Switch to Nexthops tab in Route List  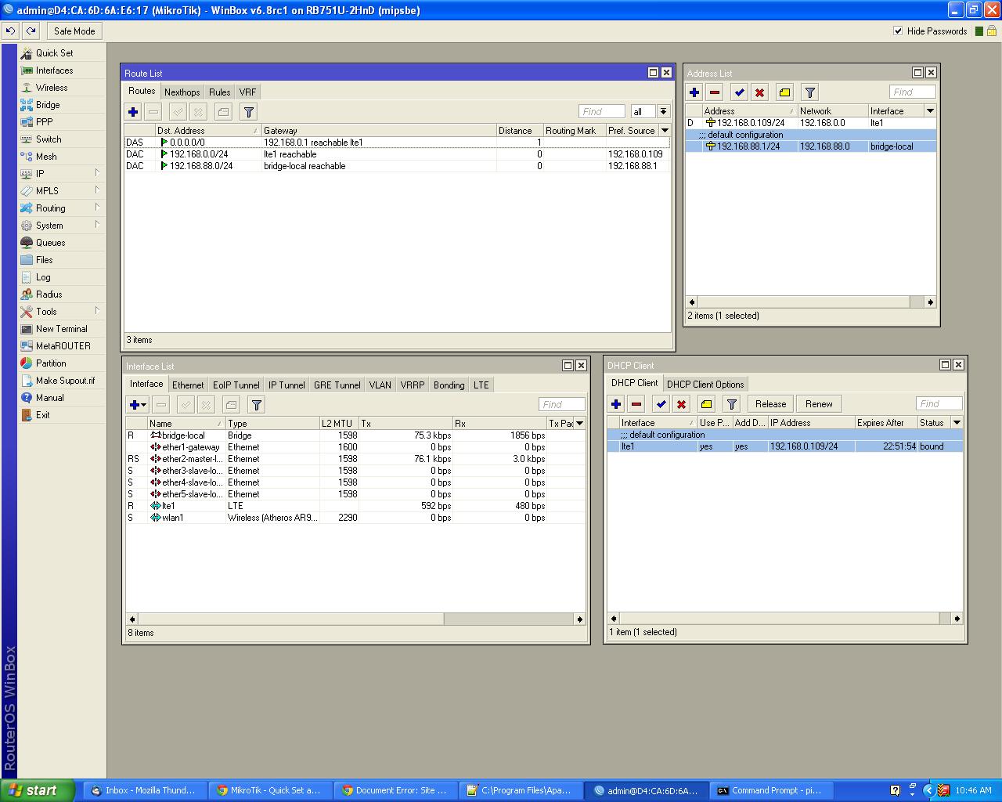point(182,92)
